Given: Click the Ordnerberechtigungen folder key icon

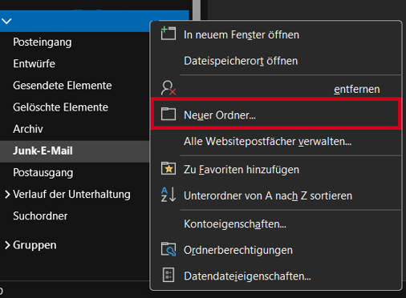Looking at the screenshot, I should tap(168, 249).
